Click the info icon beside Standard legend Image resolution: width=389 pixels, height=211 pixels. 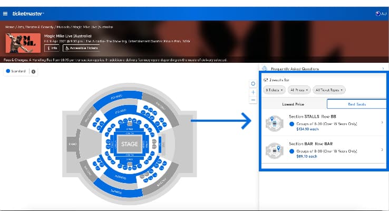34,71
